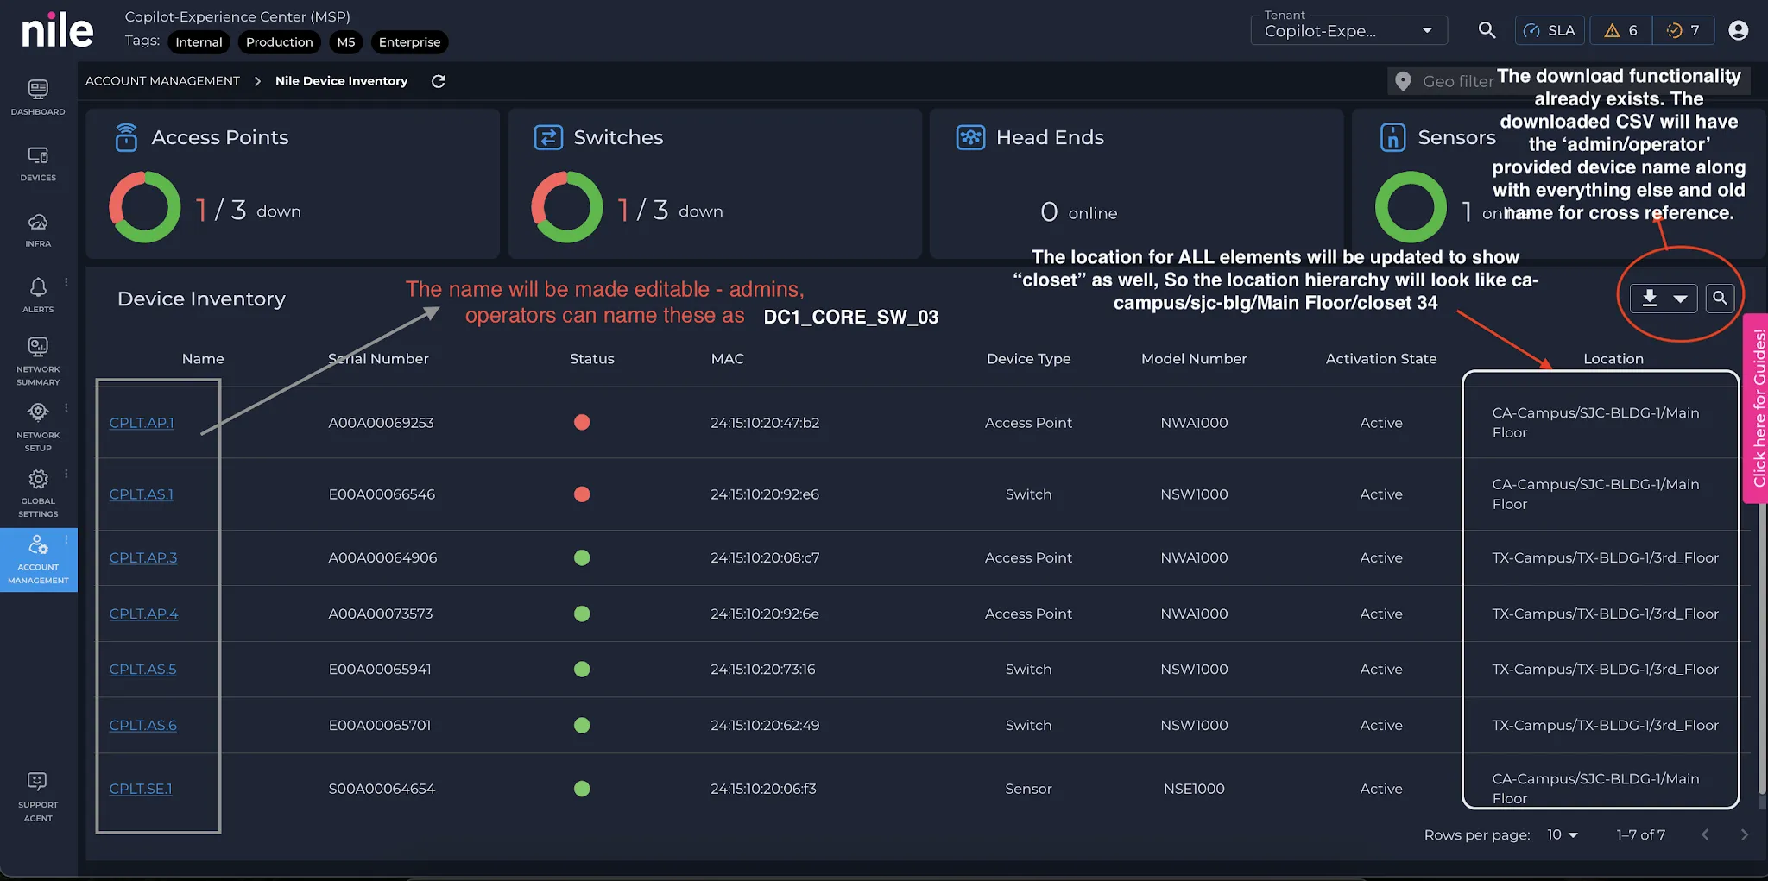1768x881 pixels.
Task: Open the device inventory search icon
Action: [x=1720, y=298]
